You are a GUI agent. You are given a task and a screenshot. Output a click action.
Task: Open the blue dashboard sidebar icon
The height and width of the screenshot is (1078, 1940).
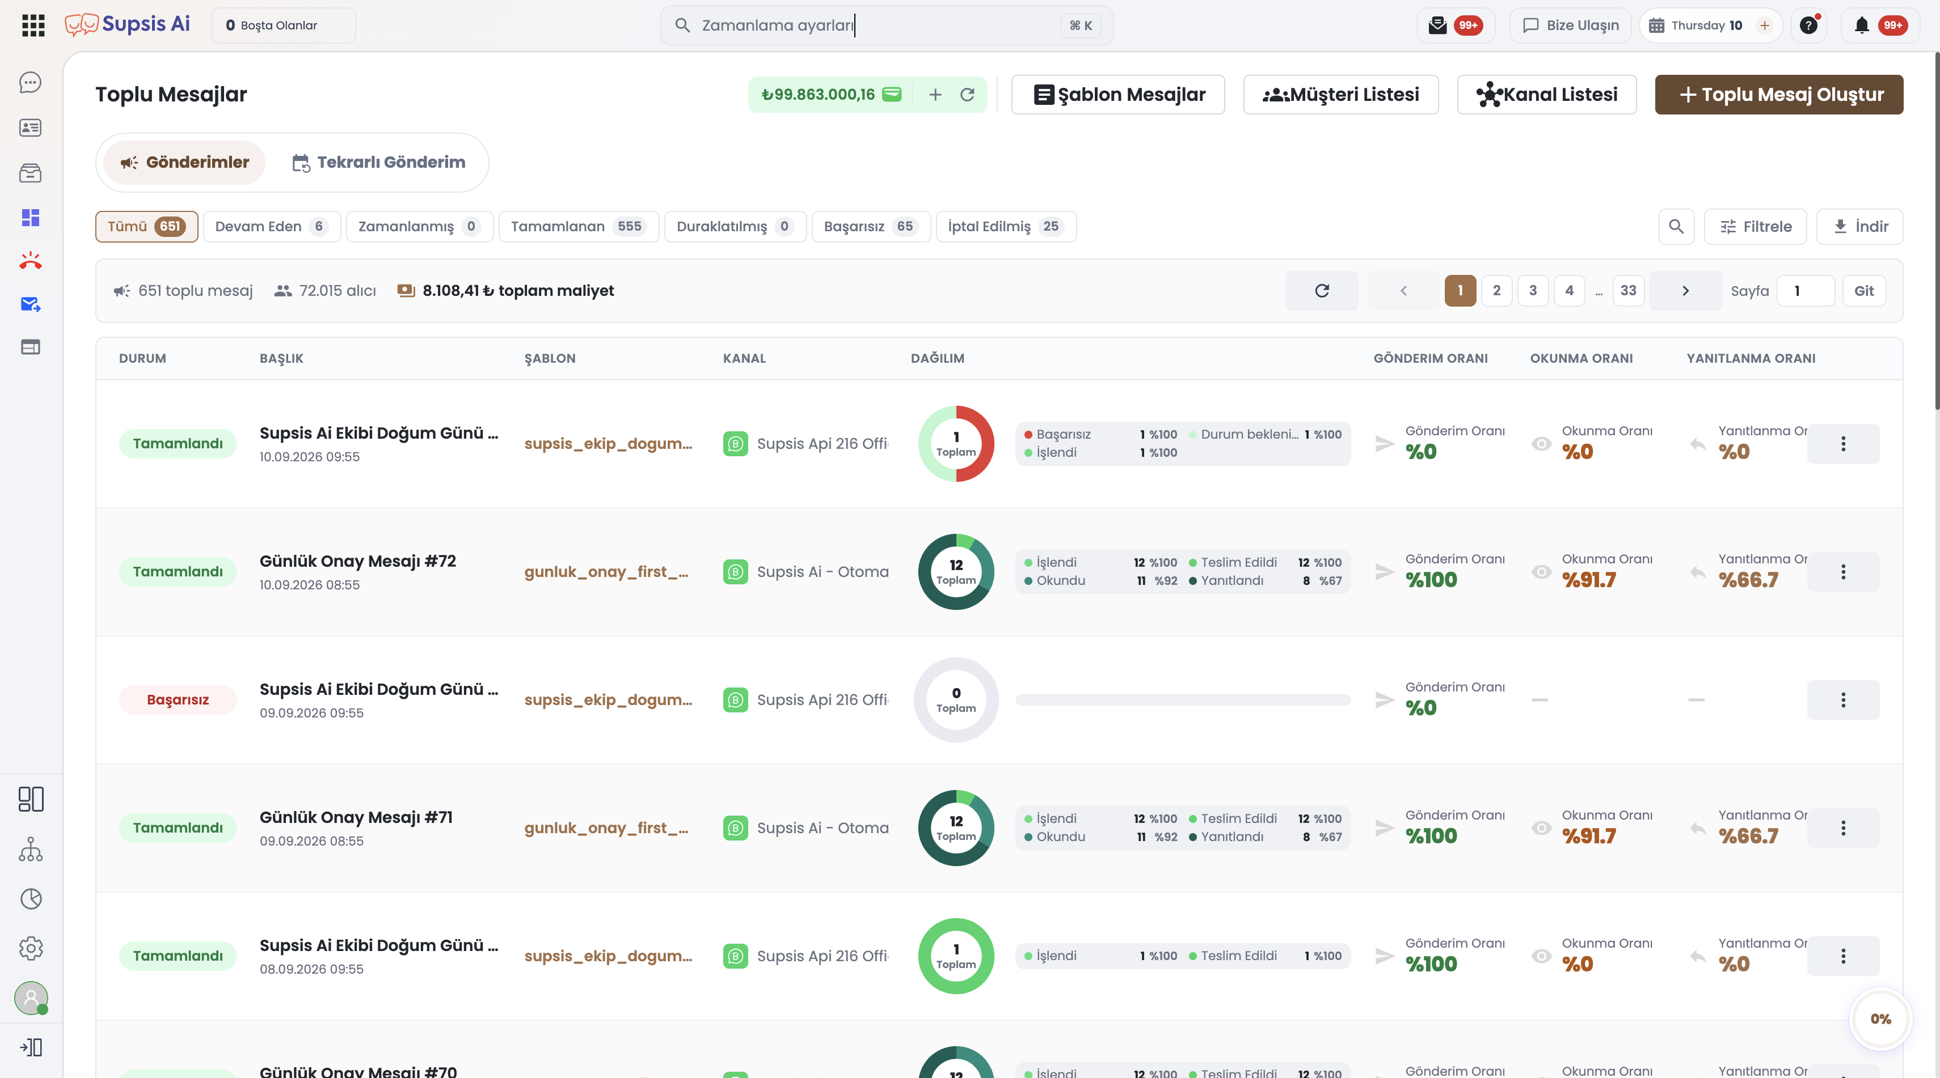[30, 218]
